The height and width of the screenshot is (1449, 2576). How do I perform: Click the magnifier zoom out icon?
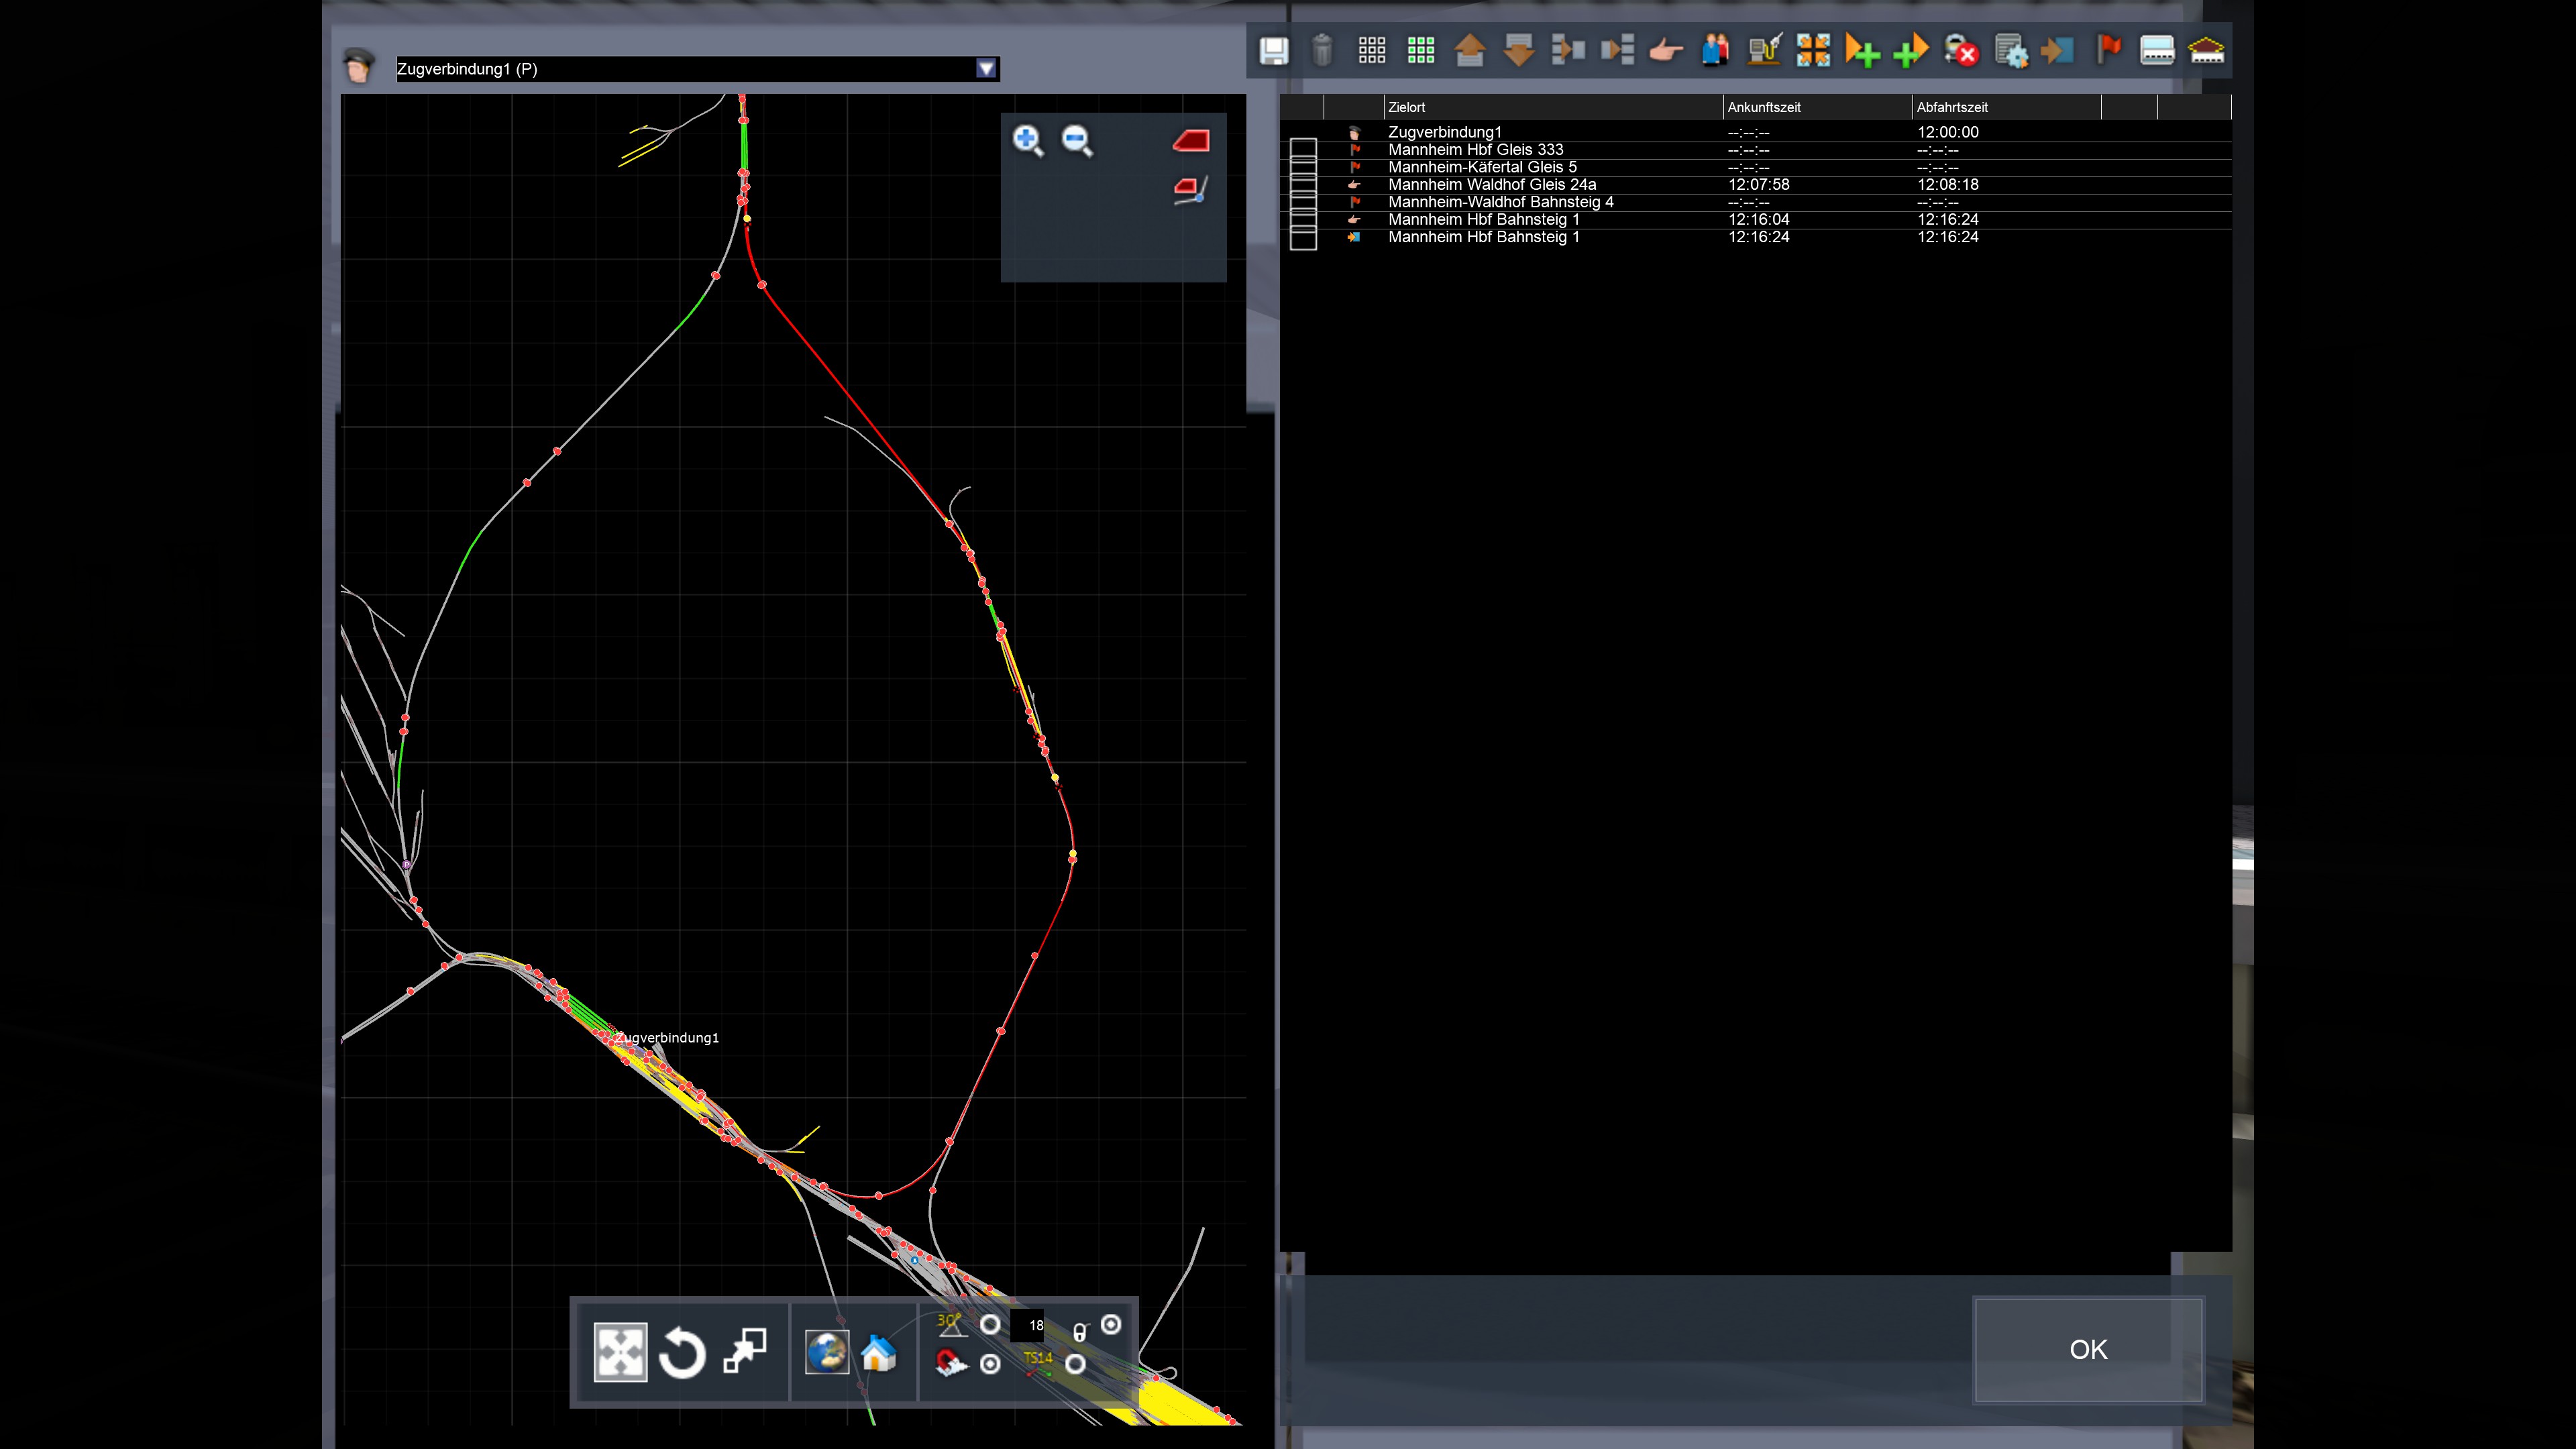click(1077, 140)
